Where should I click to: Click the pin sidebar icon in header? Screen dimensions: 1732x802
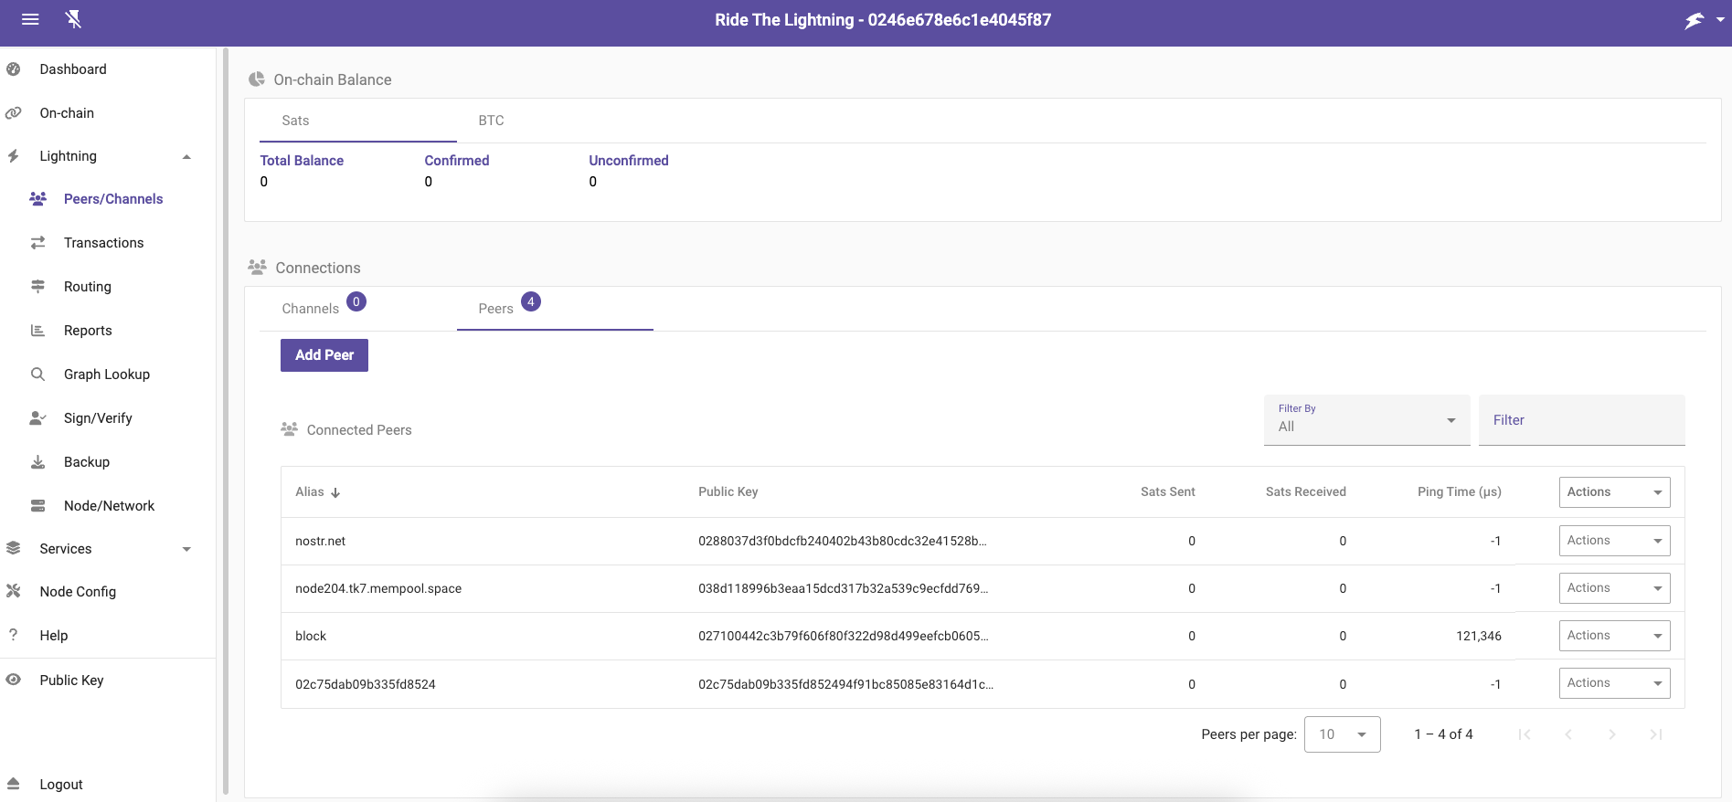(x=74, y=19)
